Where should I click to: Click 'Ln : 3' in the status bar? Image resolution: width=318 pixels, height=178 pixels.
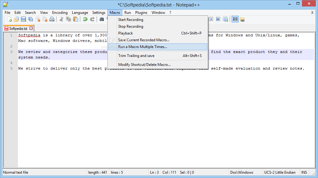click(154, 172)
